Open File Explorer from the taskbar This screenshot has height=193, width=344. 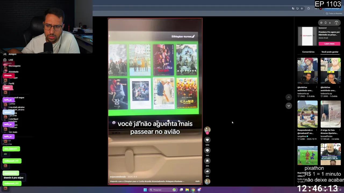click(187, 190)
